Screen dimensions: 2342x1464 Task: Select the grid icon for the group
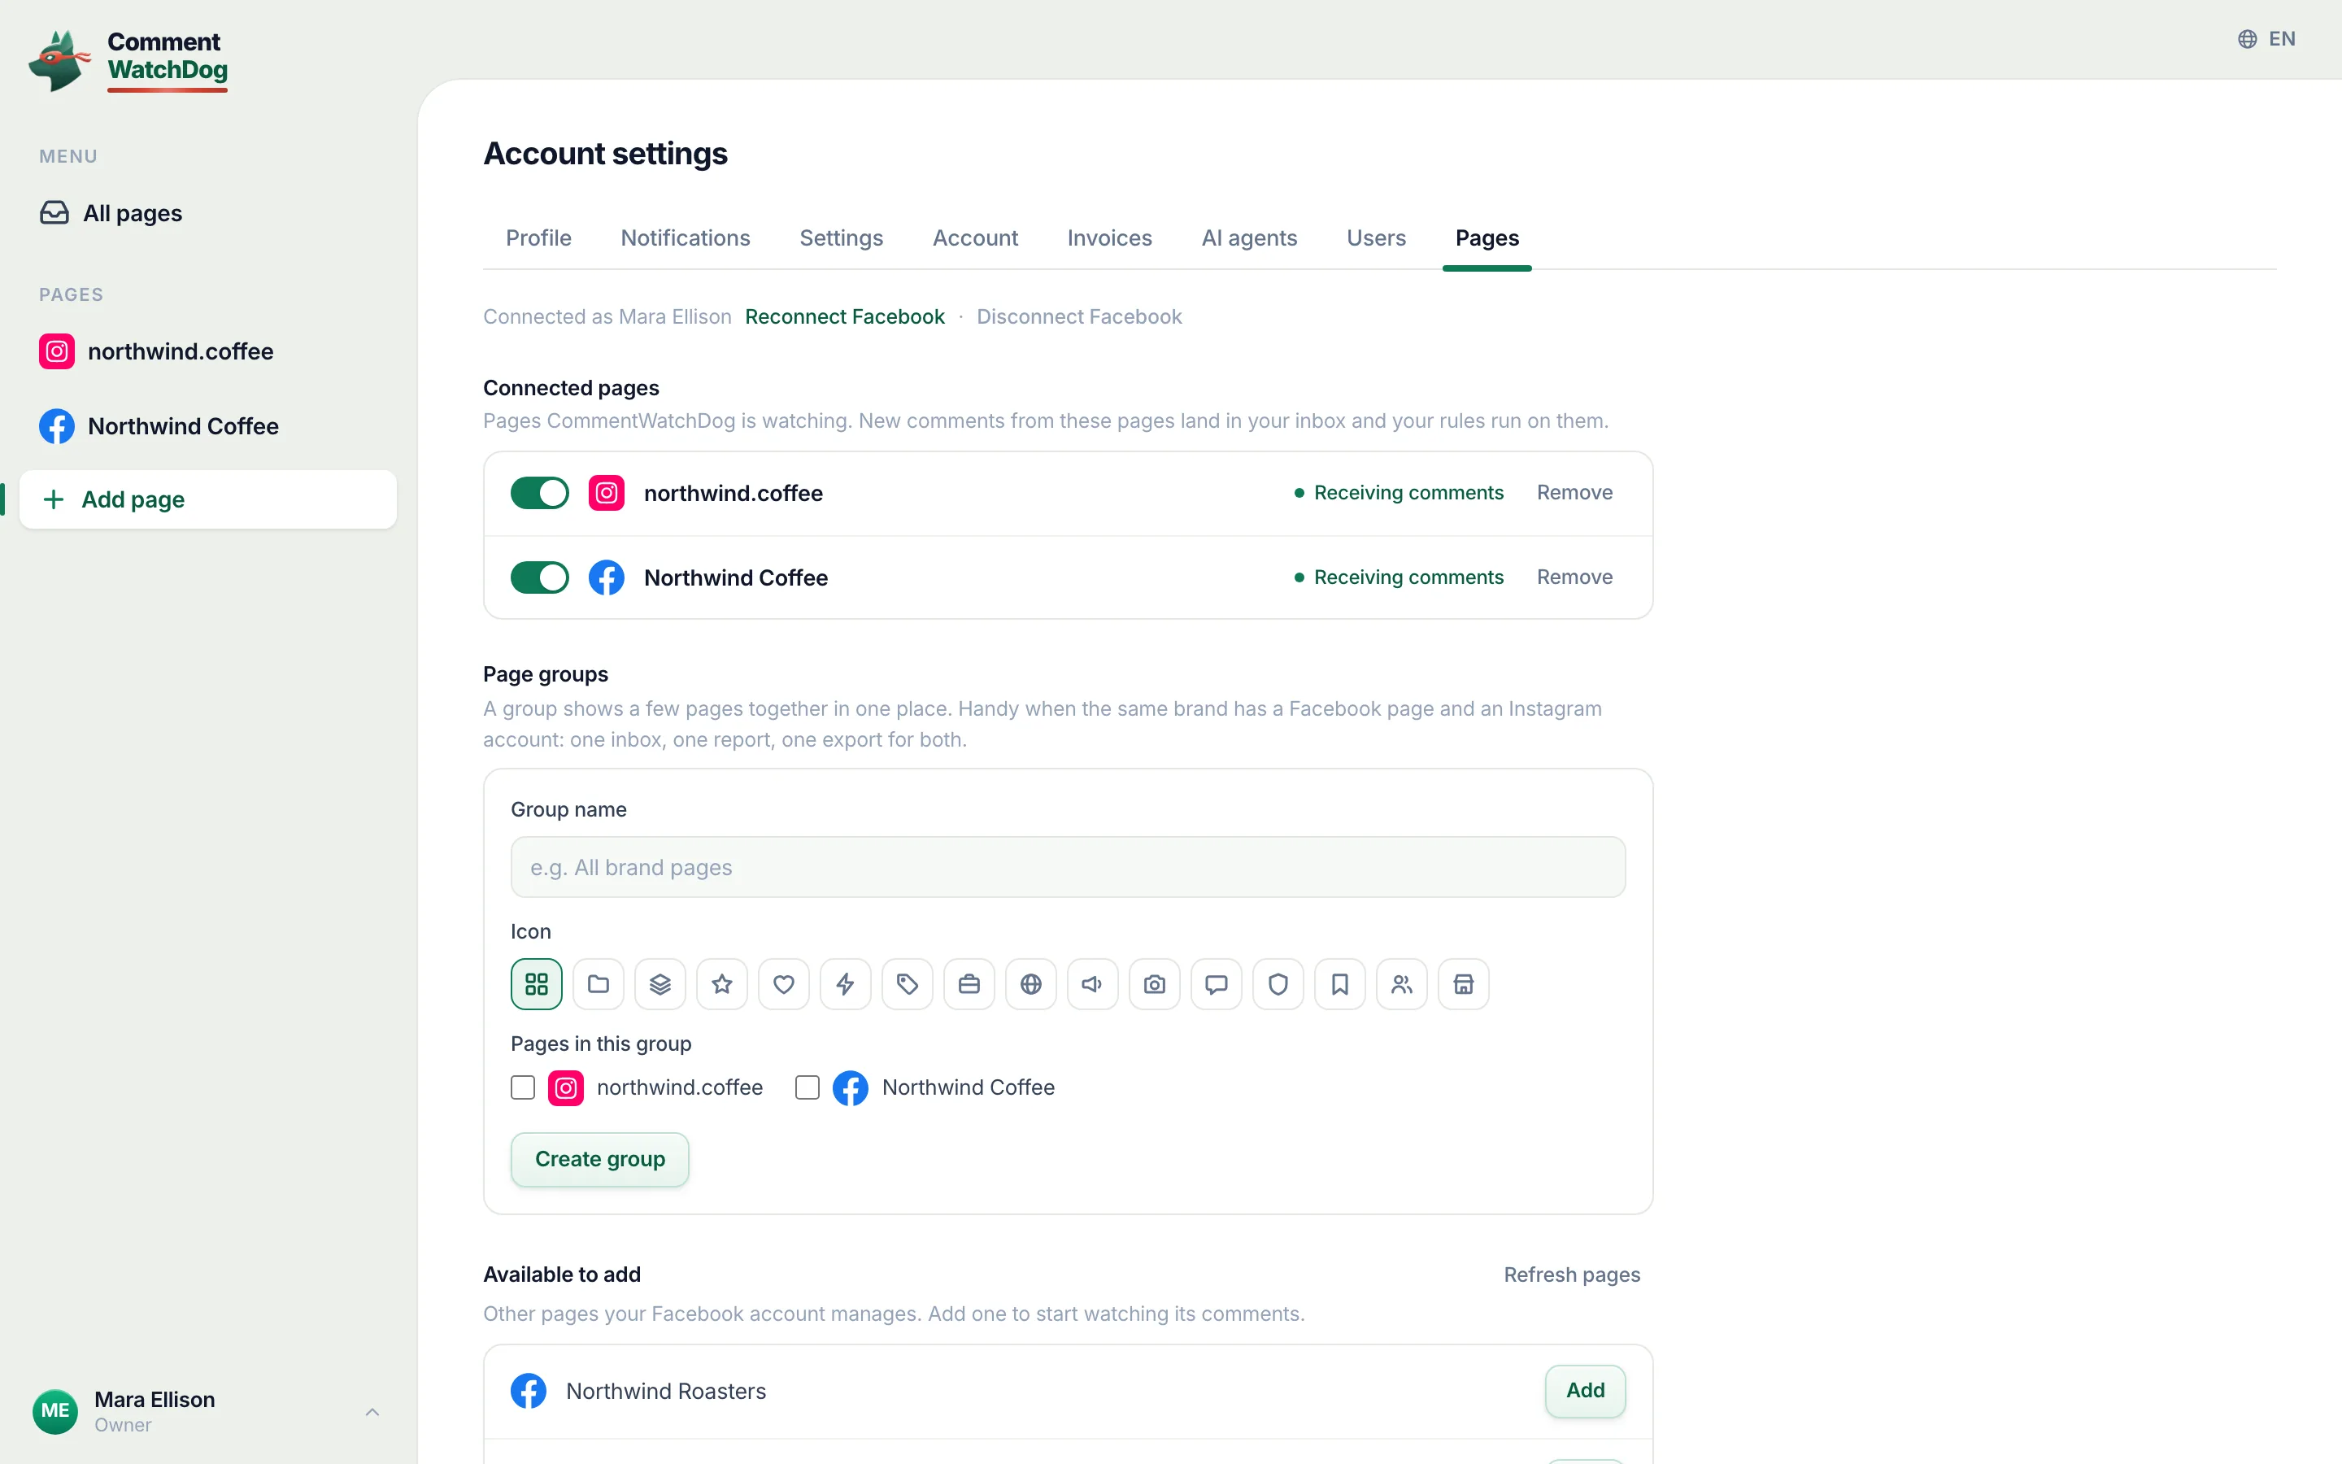pyautogui.click(x=536, y=984)
